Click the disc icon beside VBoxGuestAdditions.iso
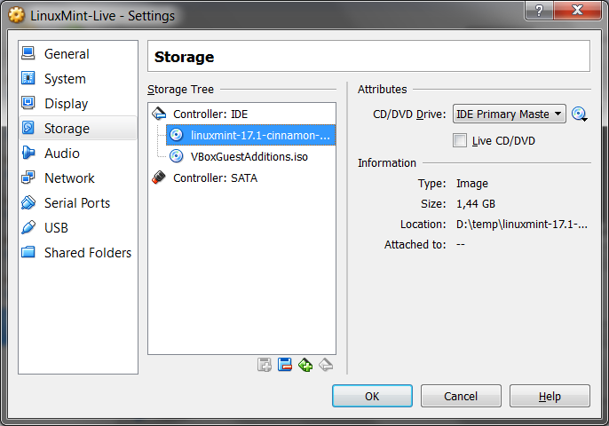The height and width of the screenshot is (426, 609). coord(177,156)
